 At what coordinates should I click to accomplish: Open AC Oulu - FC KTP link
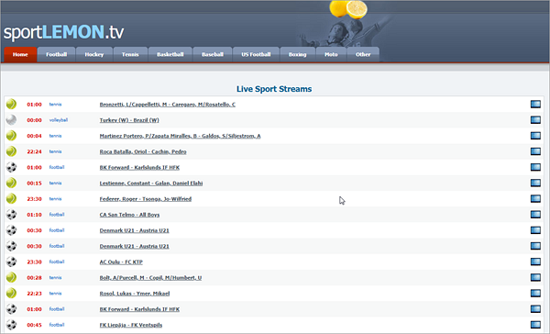[x=121, y=262]
